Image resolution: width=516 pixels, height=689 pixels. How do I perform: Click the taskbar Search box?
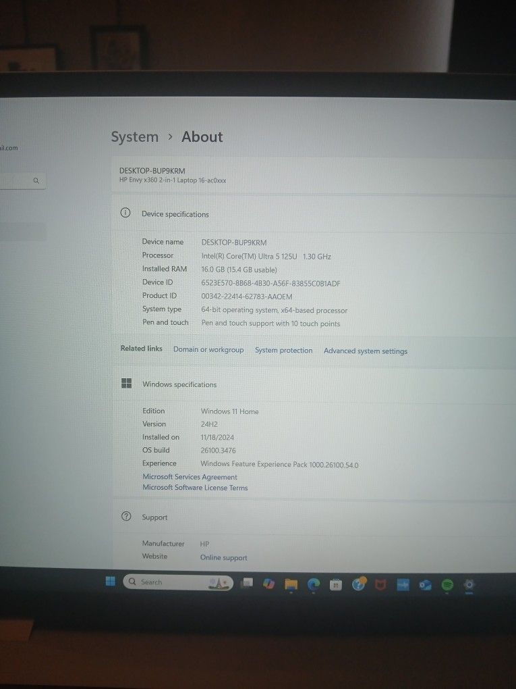(178, 582)
